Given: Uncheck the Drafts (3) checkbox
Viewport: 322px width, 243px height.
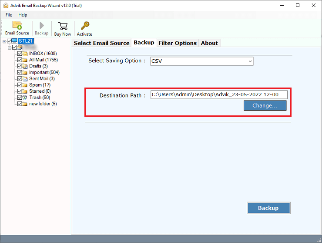Looking at the screenshot, I should click(20, 66).
